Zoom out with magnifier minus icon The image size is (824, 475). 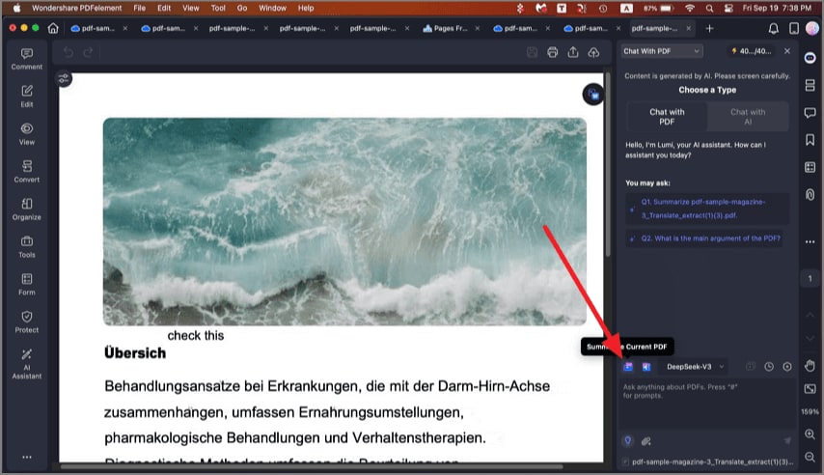coord(810,457)
